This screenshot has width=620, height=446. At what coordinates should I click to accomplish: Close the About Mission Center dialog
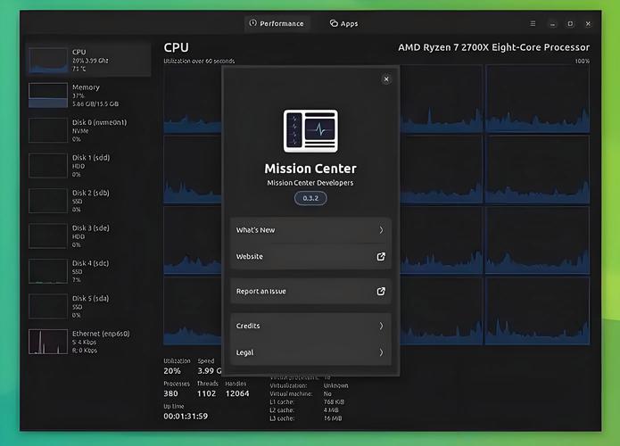[386, 79]
